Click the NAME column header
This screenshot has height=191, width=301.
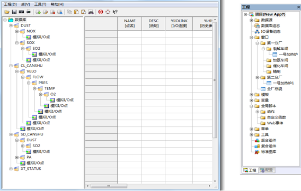pyautogui.click(x=130, y=23)
